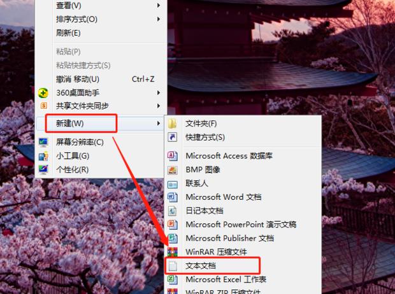Click the shortcut icon beside 快捷方式(S)
The height and width of the screenshot is (294, 395).
pos(172,137)
